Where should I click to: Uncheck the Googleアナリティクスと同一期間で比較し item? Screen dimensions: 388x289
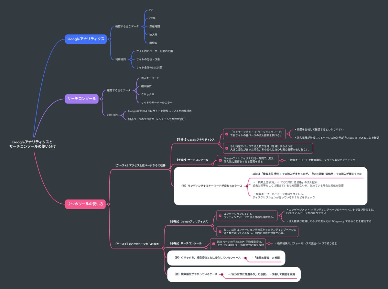pyautogui.click(x=220, y=160)
